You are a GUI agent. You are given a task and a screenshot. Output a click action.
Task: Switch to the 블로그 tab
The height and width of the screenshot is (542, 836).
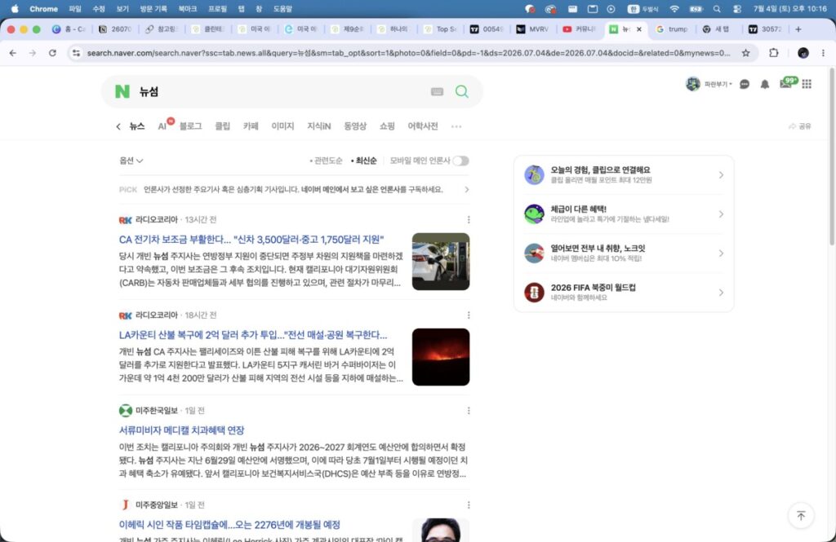(x=190, y=126)
